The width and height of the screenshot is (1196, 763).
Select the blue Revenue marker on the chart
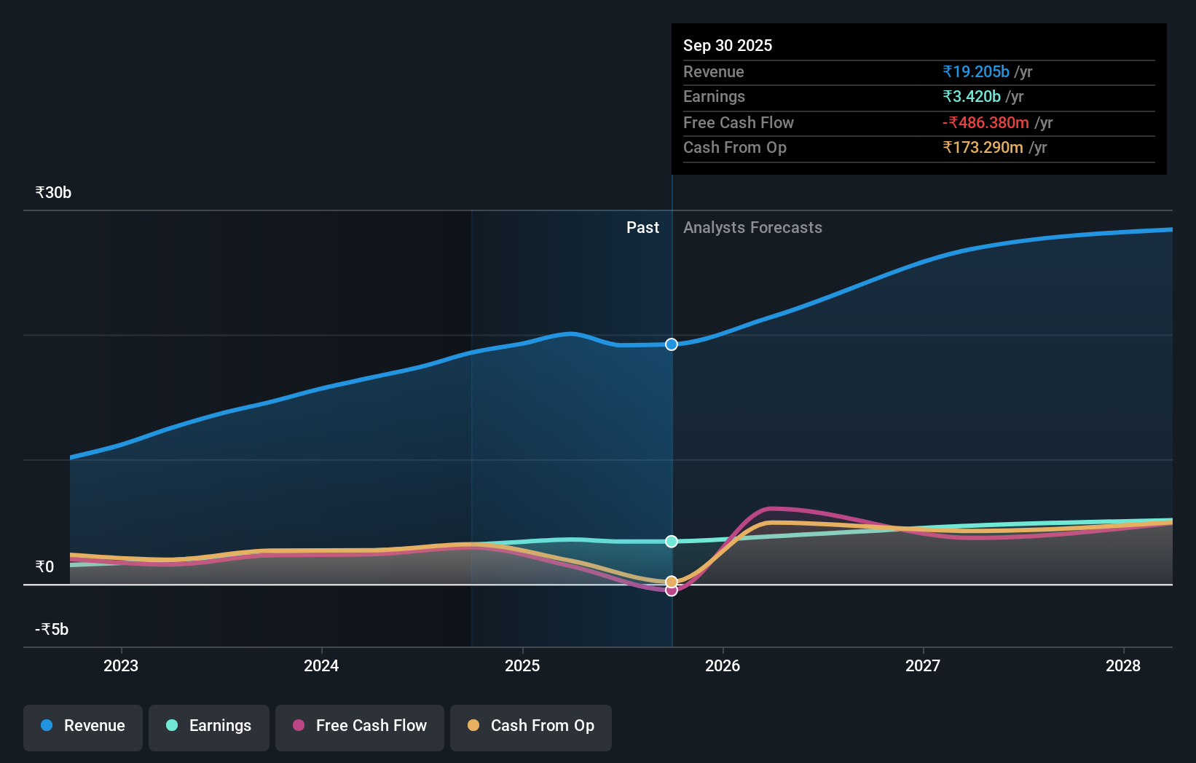point(671,344)
